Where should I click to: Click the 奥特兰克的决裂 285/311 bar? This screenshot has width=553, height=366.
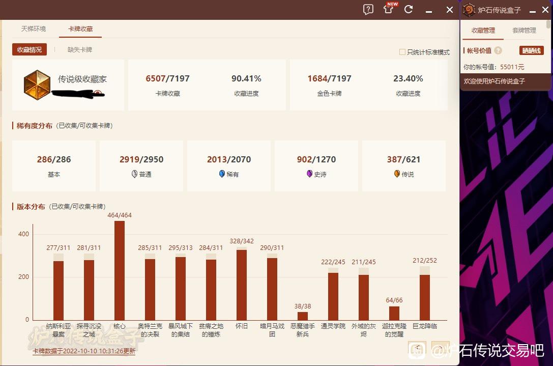click(150, 290)
